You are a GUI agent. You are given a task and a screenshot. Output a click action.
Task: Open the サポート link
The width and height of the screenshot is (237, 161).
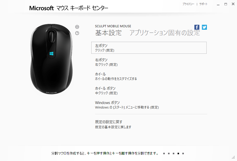(203, 4)
